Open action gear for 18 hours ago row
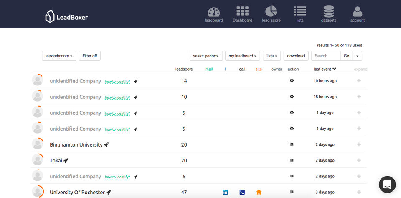 [292, 97]
